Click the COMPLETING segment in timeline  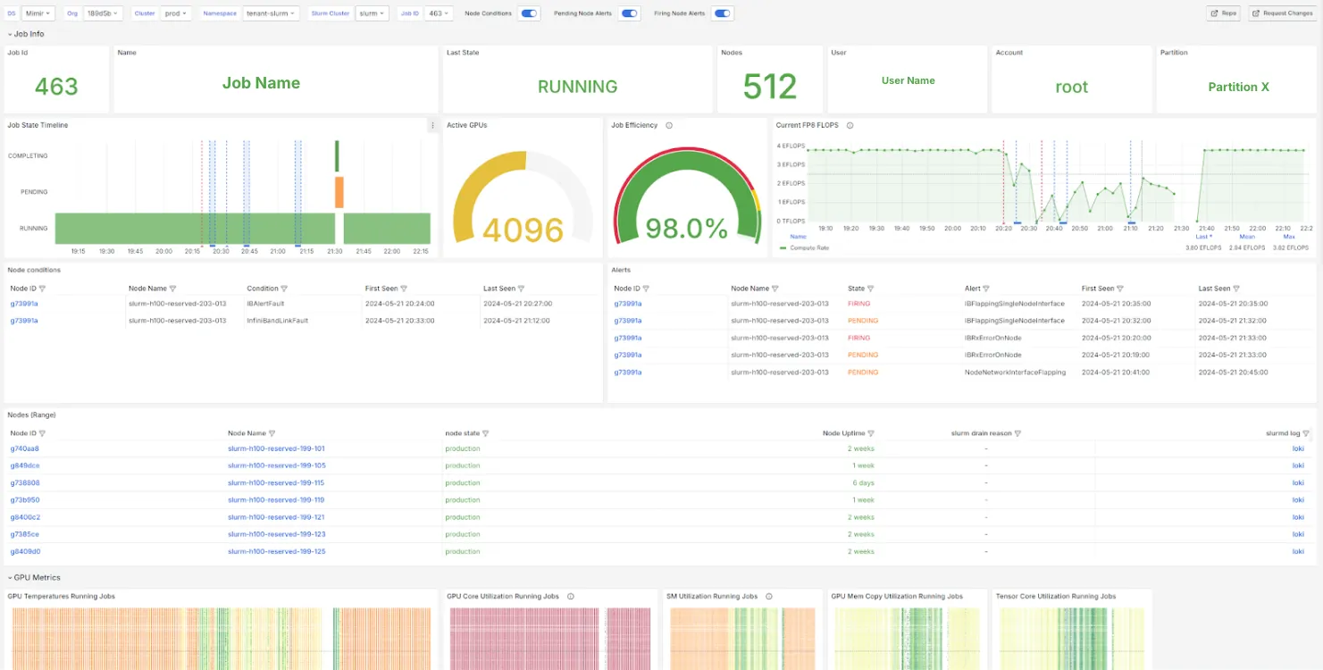click(337, 155)
